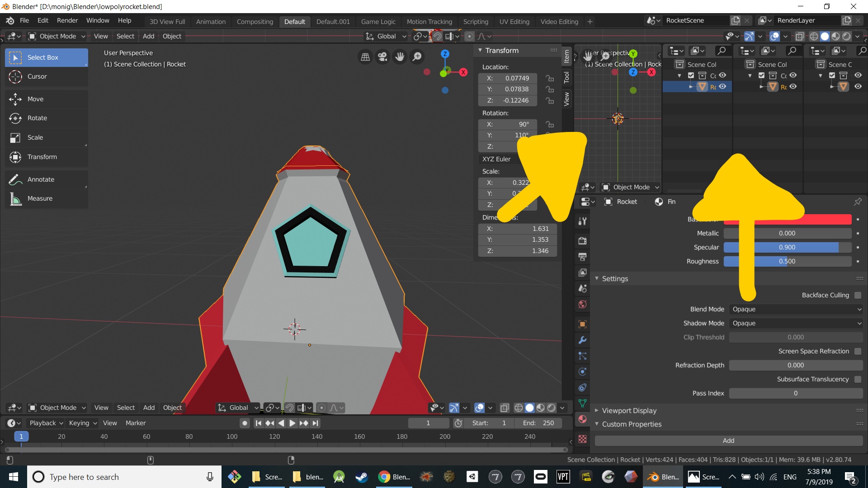Switch to the UV Editing workspace tab

514,21
